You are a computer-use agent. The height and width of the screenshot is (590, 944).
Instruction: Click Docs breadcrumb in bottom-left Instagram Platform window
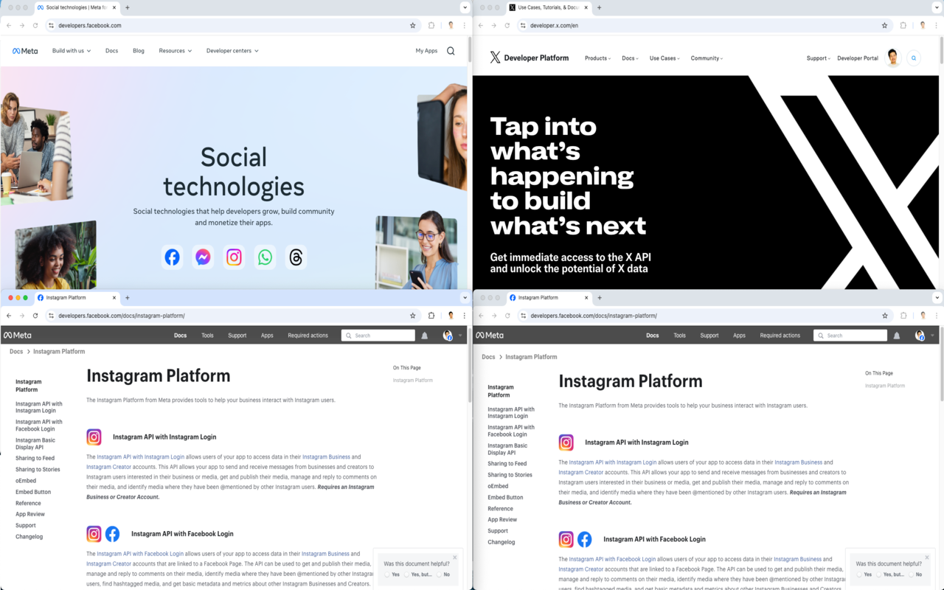(16, 352)
